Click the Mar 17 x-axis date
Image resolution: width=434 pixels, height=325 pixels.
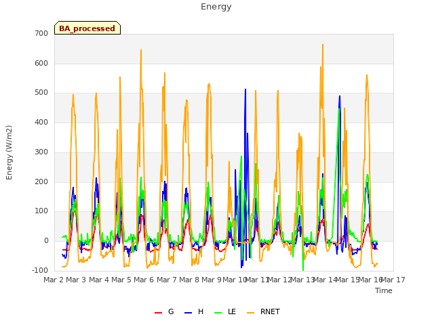[393, 280]
